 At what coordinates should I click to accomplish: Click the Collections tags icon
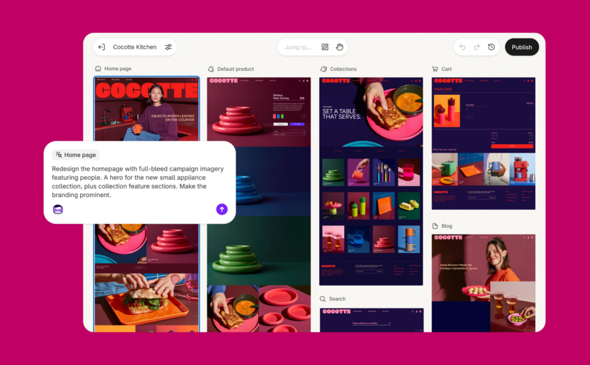tap(324, 69)
